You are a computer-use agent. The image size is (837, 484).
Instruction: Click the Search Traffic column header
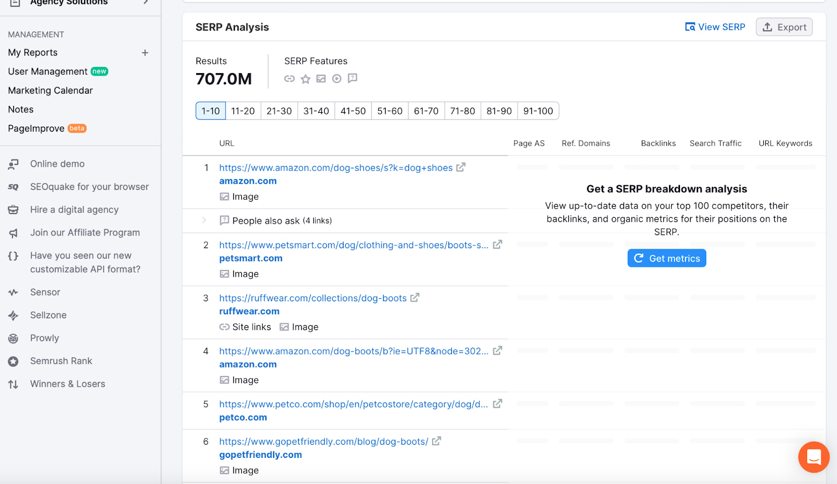tap(716, 144)
